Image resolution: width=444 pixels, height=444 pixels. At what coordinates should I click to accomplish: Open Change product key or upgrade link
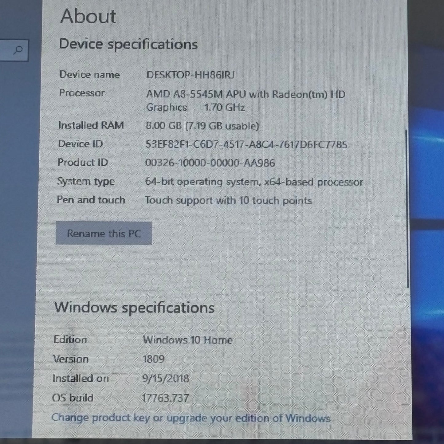click(x=191, y=418)
